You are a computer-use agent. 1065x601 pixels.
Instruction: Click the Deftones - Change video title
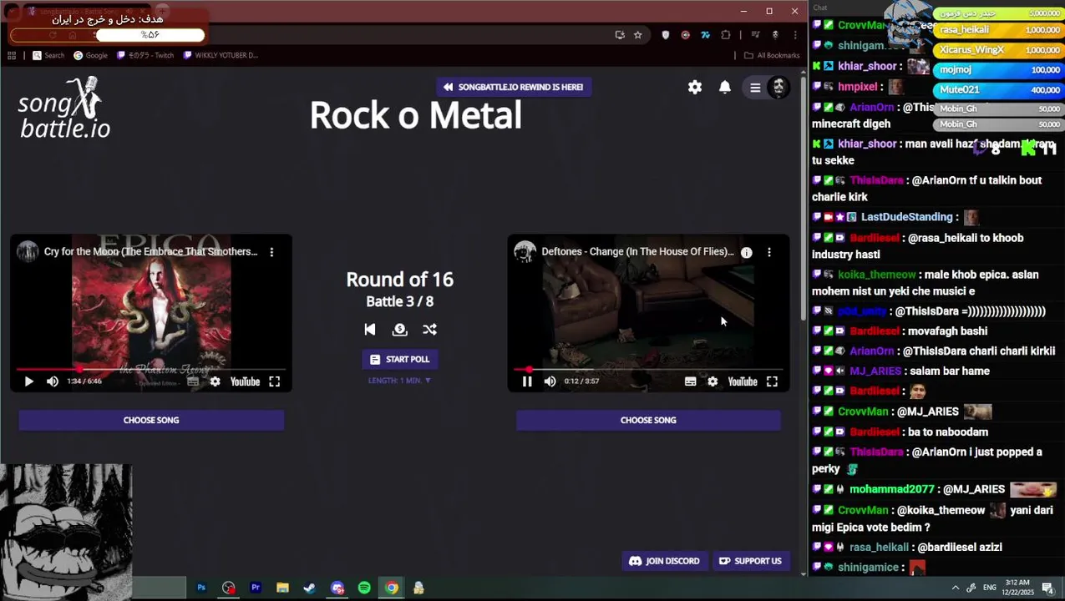click(637, 251)
